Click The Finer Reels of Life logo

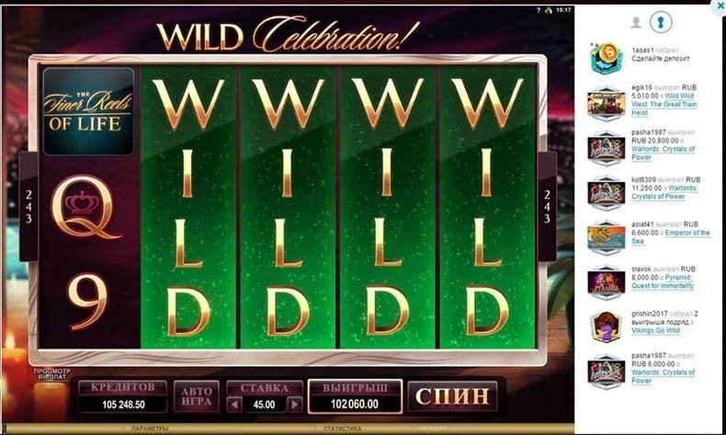coord(88,111)
